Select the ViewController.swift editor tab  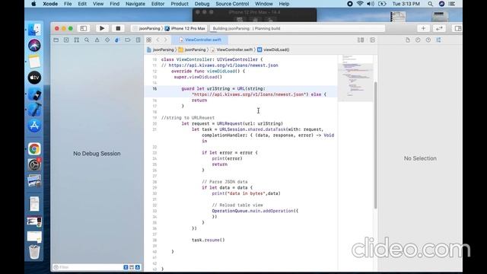(200, 40)
